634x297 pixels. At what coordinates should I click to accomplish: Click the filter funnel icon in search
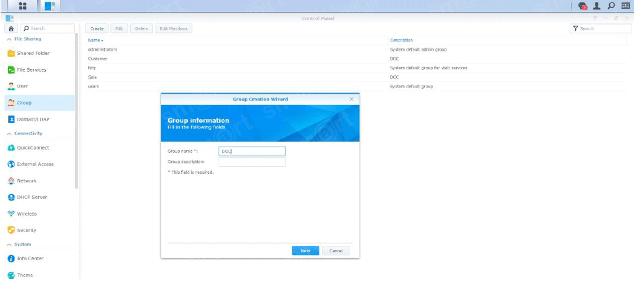(575, 28)
